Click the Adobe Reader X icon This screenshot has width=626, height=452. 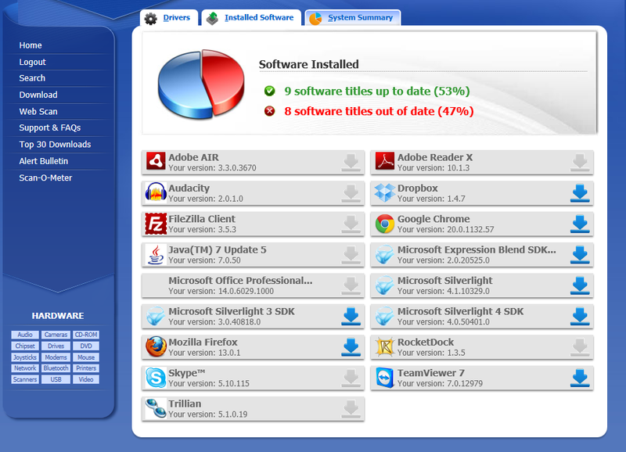coord(385,162)
